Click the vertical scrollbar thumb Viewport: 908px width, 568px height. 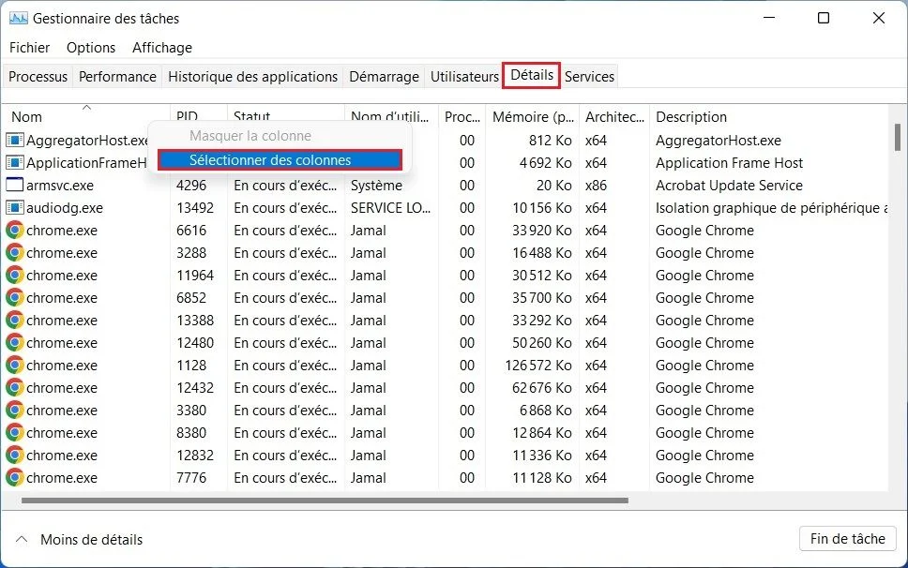(897, 137)
